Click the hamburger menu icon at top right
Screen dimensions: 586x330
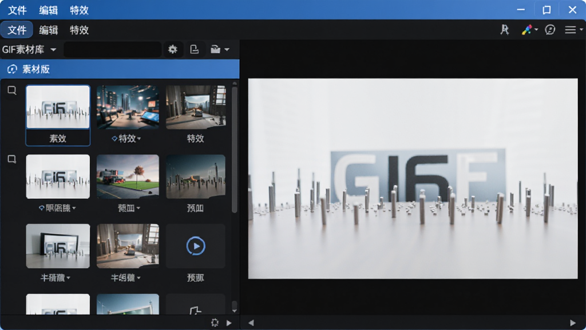click(x=571, y=30)
